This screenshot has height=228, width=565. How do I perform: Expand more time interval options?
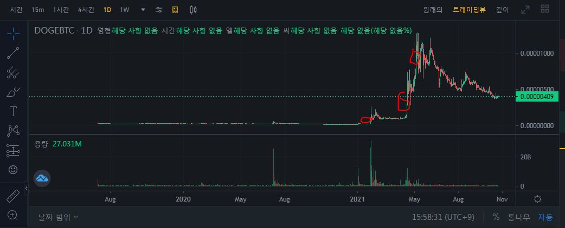click(x=143, y=10)
